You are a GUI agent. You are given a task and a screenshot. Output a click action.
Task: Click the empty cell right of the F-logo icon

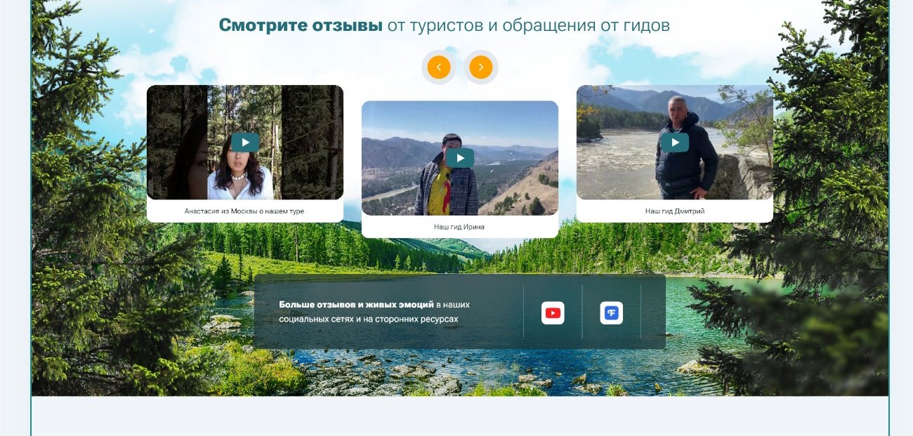click(x=653, y=312)
